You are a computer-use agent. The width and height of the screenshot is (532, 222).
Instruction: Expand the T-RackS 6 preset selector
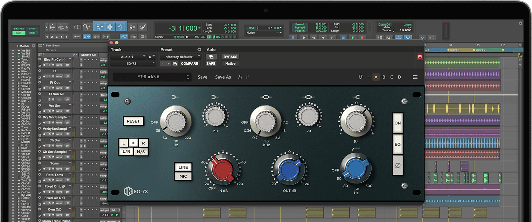point(152,77)
